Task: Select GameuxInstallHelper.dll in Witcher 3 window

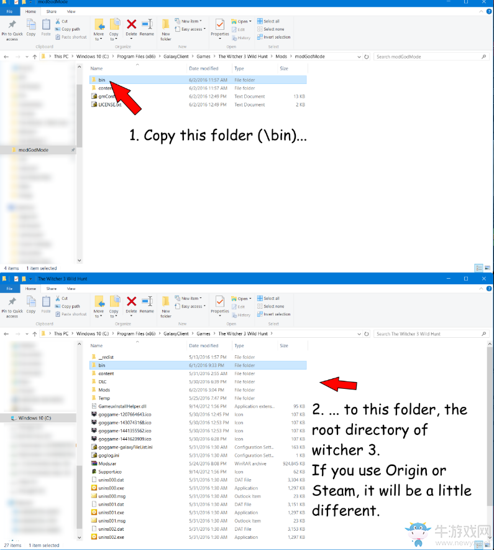Action: [x=198, y=406]
